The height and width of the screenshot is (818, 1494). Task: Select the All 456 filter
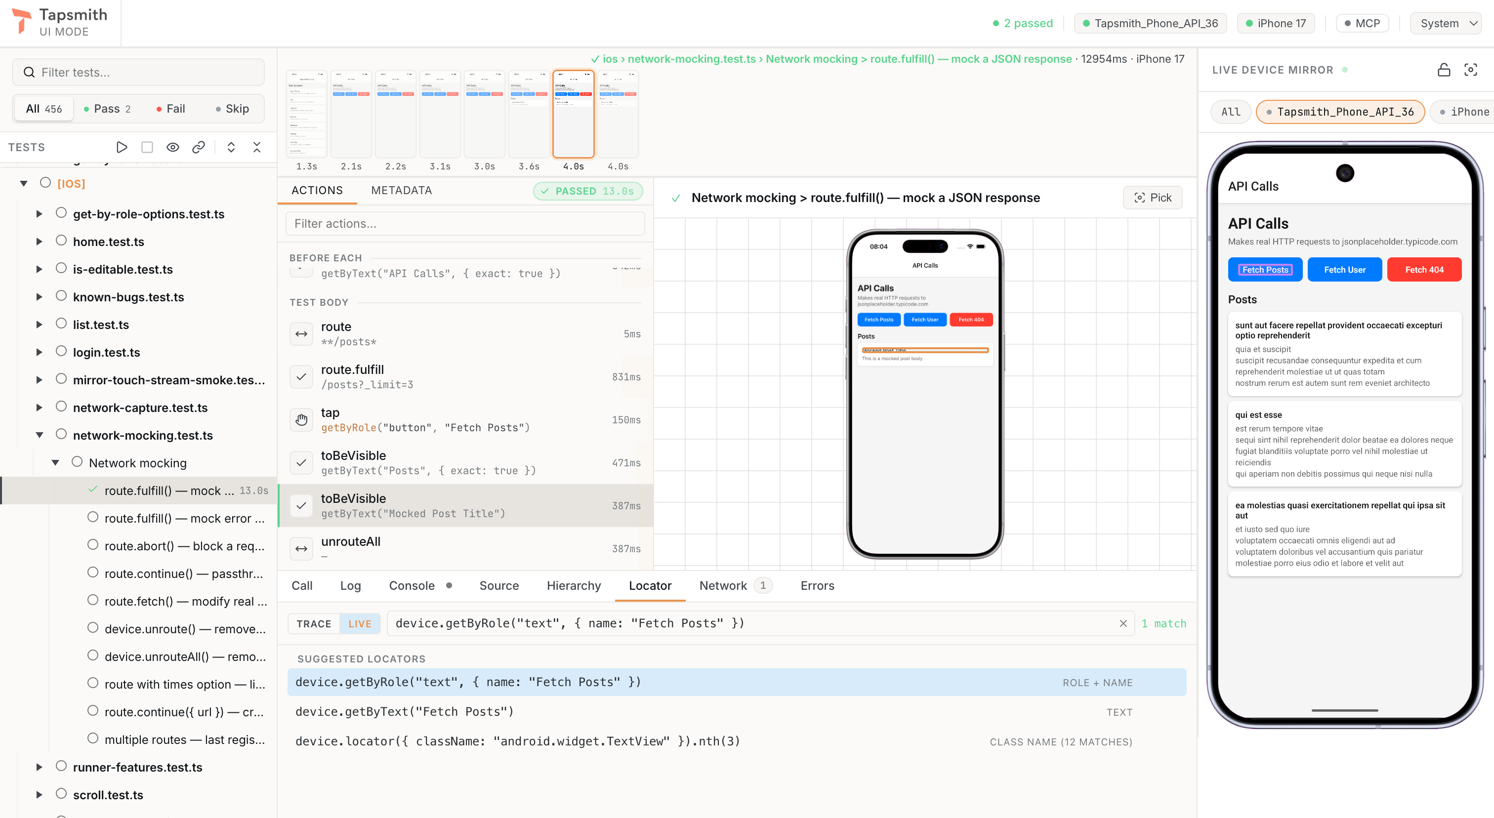click(43, 108)
